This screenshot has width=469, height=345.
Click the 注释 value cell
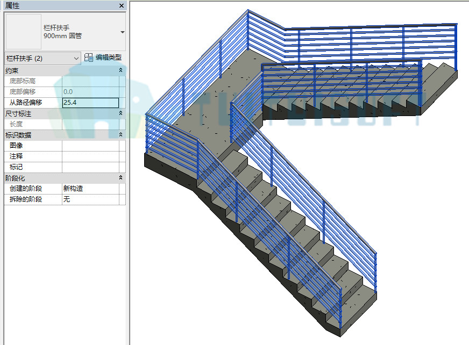91,156
